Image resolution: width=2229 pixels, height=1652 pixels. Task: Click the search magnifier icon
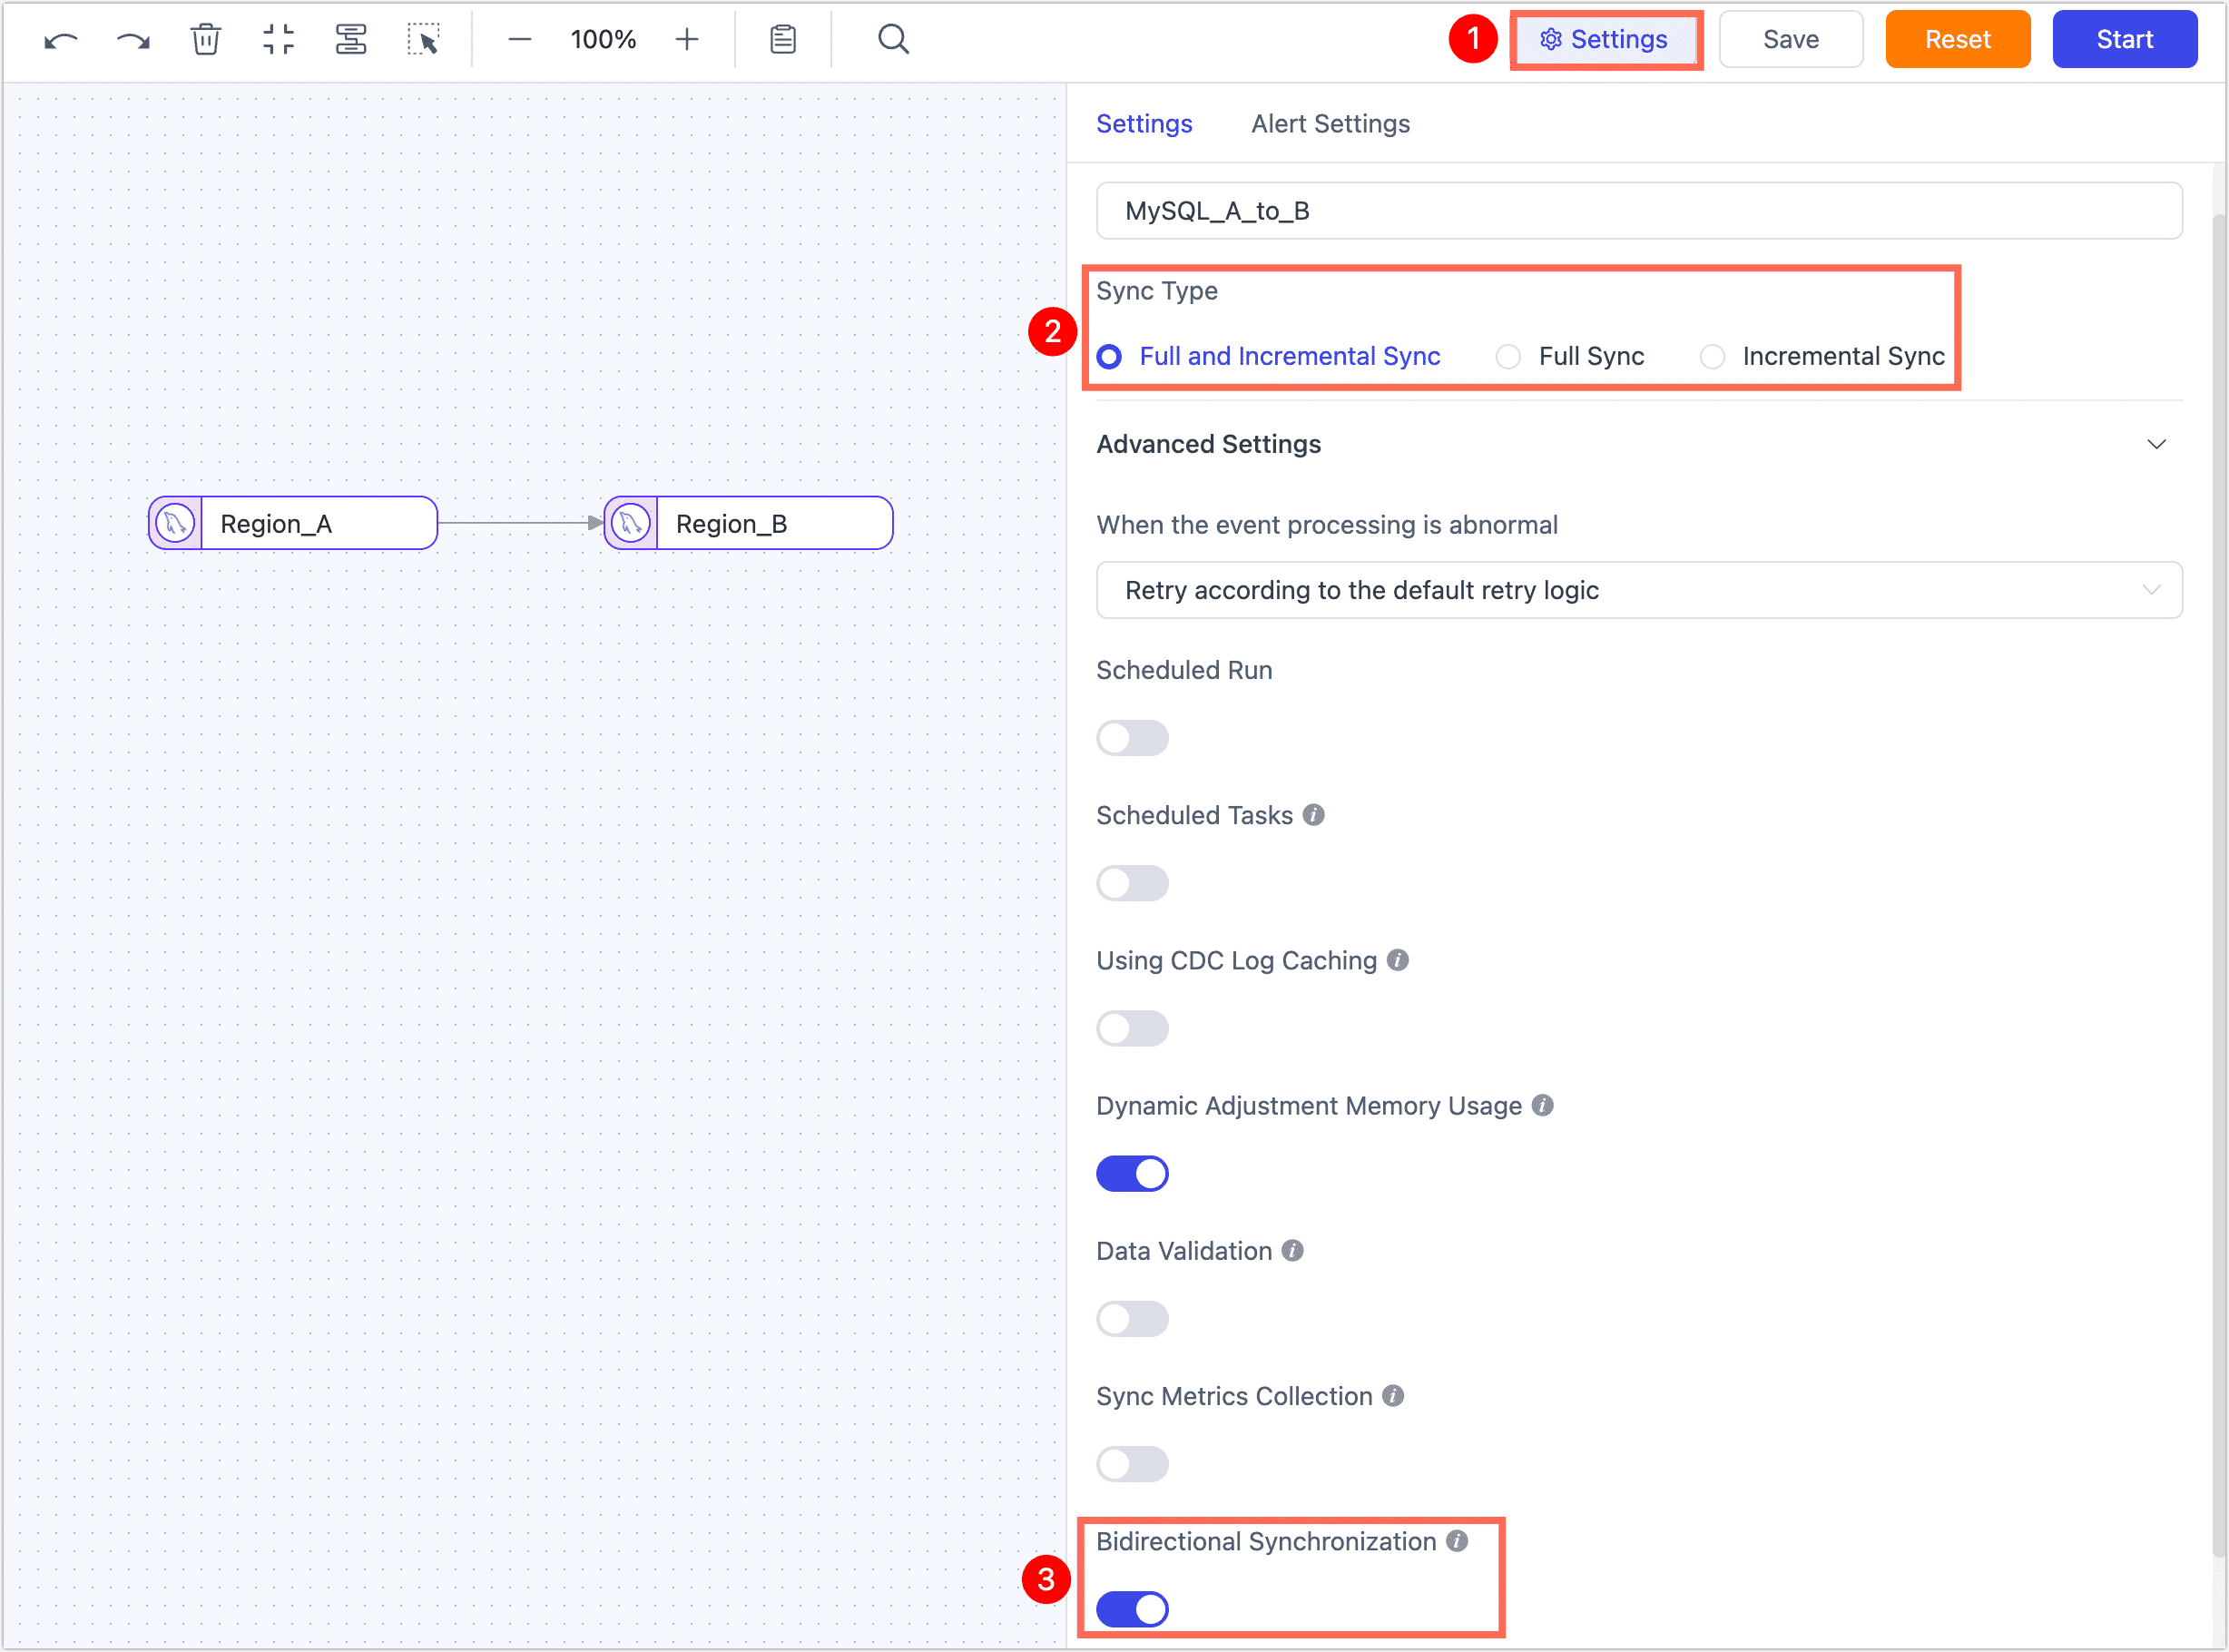pos(893,39)
